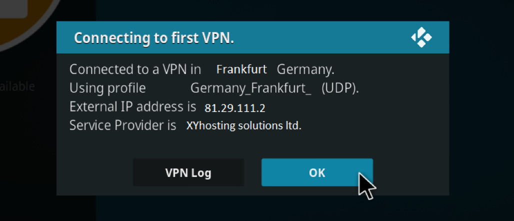This screenshot has height=221, width=514.
Task: Click the "Service Provider is" label
Action: 123,125
